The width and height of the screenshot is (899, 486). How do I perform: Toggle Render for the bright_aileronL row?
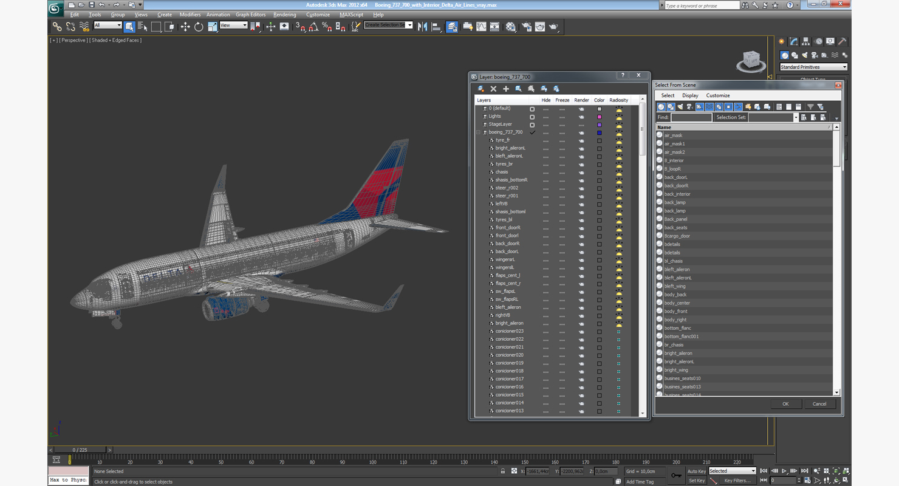[581, 149]
